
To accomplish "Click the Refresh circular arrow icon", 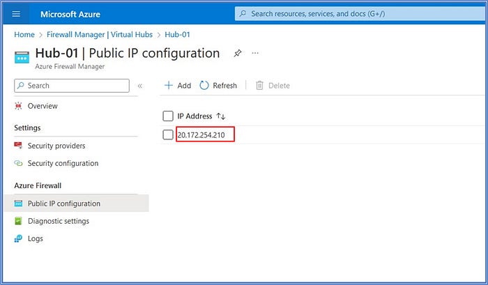I will point(204,85).
